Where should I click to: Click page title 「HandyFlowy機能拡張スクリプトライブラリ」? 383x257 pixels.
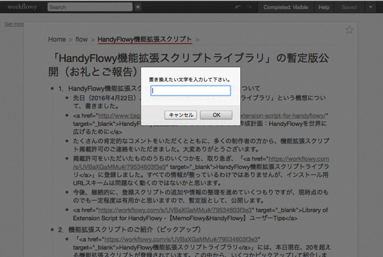tap(188, 65)
